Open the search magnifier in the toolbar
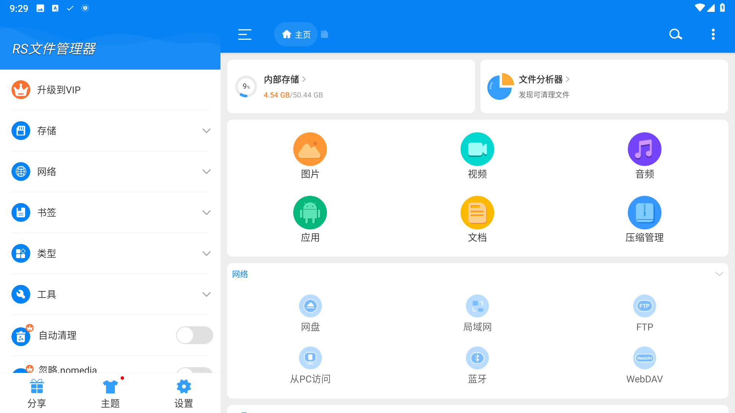Image resolution: width=735 pixels, height=413 pixels. point(676,34)
